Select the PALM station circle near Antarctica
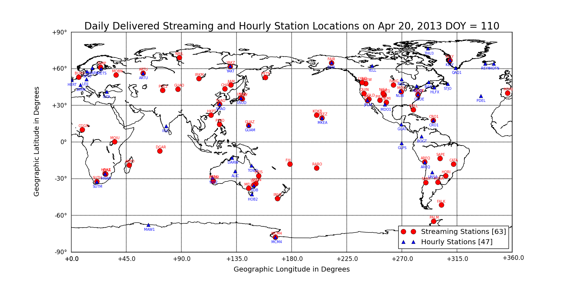 434,221
